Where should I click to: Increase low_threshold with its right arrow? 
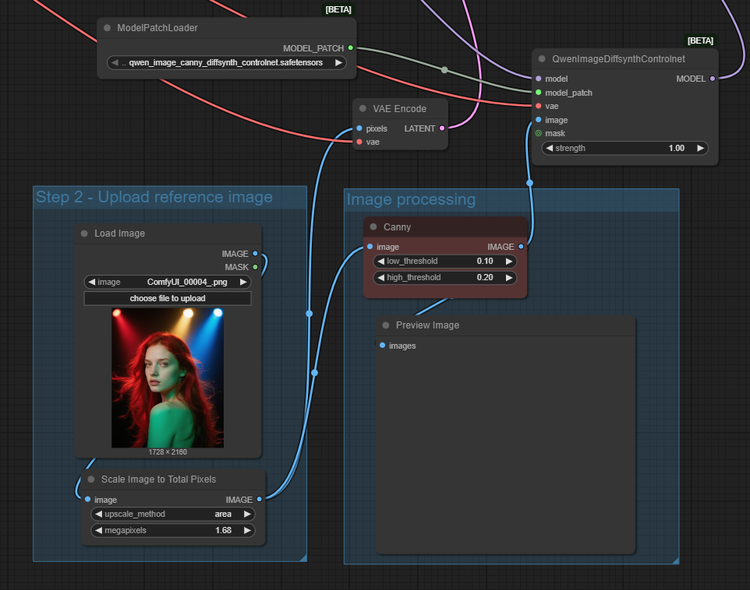pyautogui.click(x=509, y=262)
